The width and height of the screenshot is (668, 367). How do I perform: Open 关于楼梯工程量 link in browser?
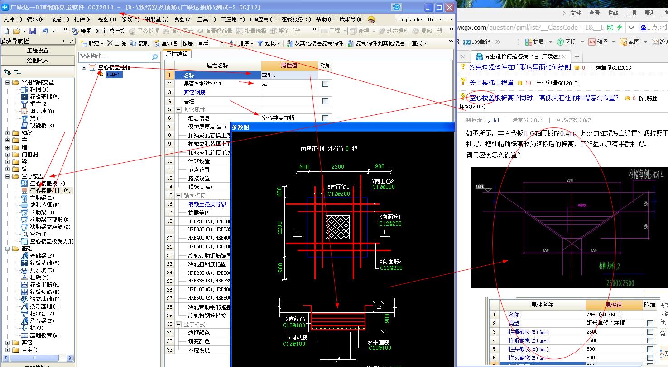pyautogui.click(x=491, y=83)
